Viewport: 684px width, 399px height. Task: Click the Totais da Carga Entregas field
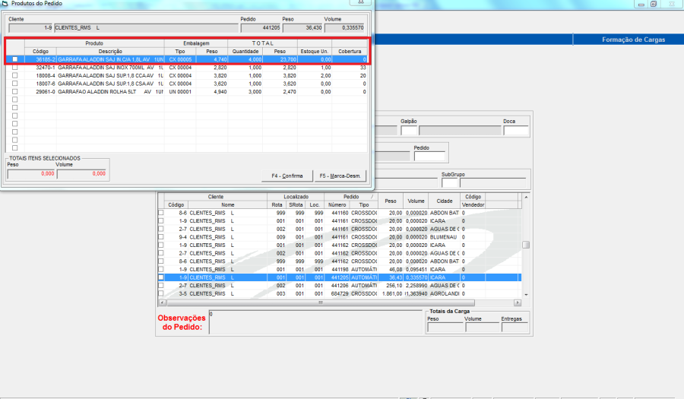tap(515, 327)
